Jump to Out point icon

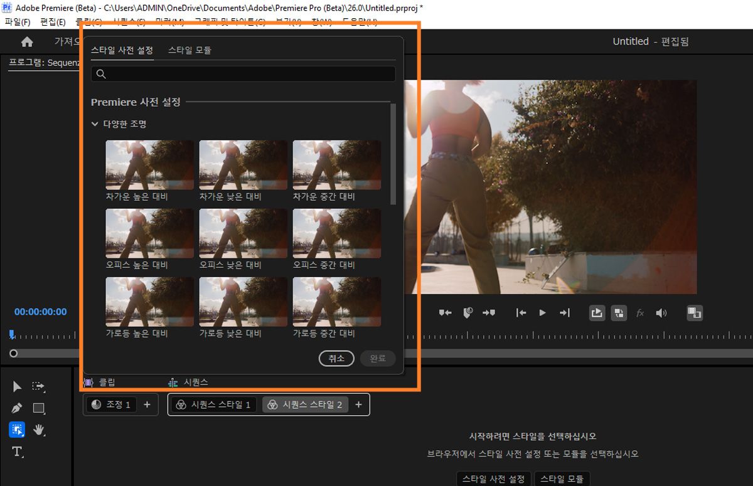pyautogui.click(x=565, y=313)
